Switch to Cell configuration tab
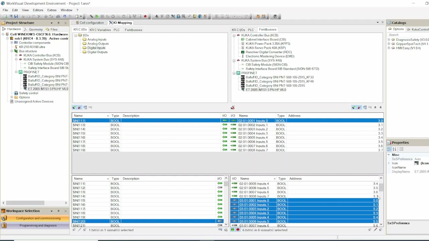This screenshot has height=241, width=429. 89,22
